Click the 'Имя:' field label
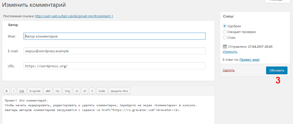293x124 pixels. pos(12,36)
